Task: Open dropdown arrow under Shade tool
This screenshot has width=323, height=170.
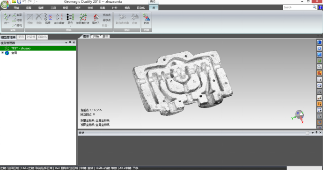Action: (70, 26)
